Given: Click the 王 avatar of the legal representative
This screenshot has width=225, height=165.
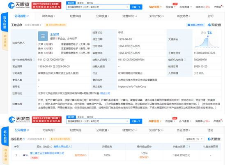Looking at the screenshot, I should pyautogui.click(x=43, y=36).
